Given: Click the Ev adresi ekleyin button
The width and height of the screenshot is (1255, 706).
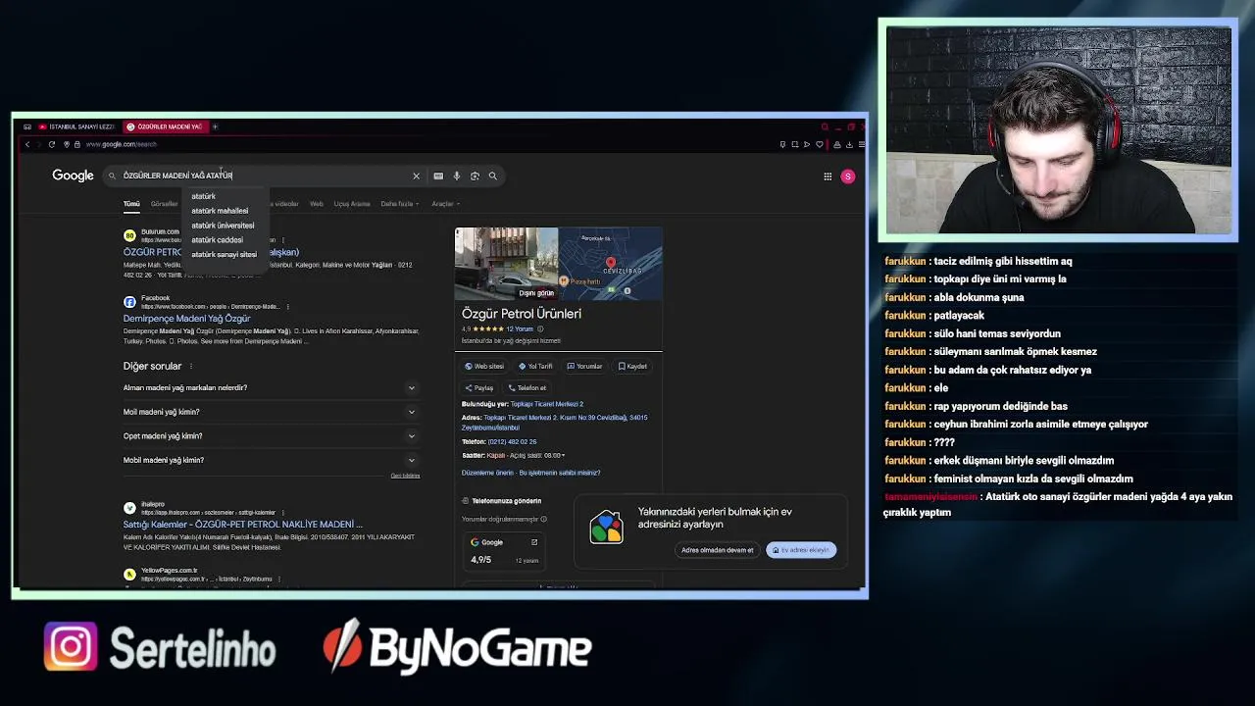Looking at the screenshot, I should click(801, 550).
